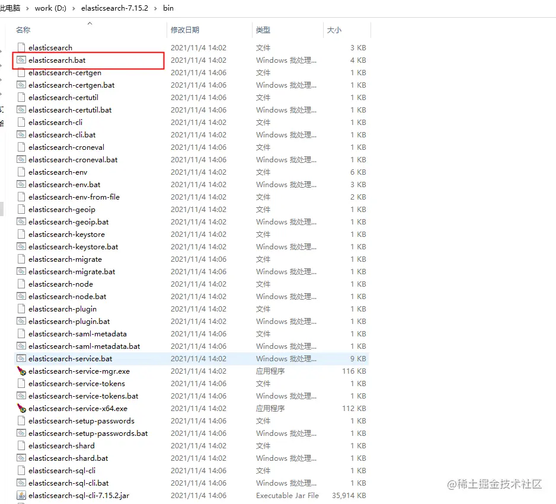This screenshot has width=556, height=504.
Task: Click the elasticsearch-keystore.bat batch icon
Action: pyautogui.click(x=21, y=246)
